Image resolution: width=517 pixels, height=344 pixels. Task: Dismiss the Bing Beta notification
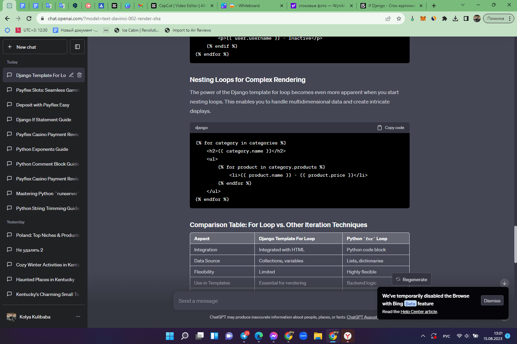click(492, 300)
